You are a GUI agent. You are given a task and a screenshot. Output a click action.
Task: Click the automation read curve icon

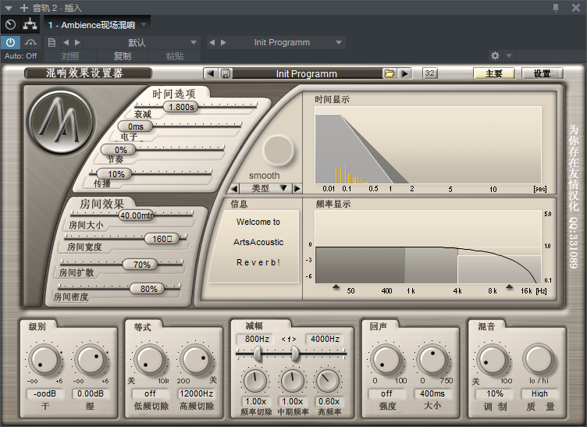point(30,42)
